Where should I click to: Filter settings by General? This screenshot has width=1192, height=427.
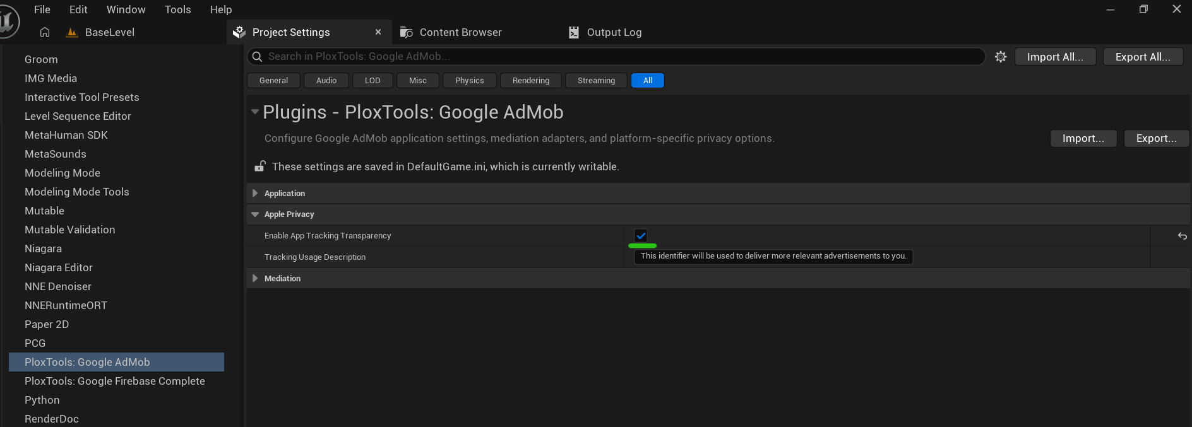(273, 81)
